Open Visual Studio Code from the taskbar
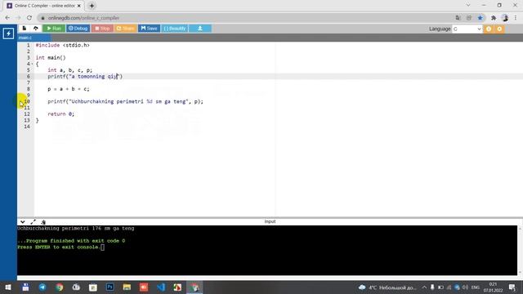The height and width of the screenshot is (294, 523). pyautogui.click(x=161, y=287)
